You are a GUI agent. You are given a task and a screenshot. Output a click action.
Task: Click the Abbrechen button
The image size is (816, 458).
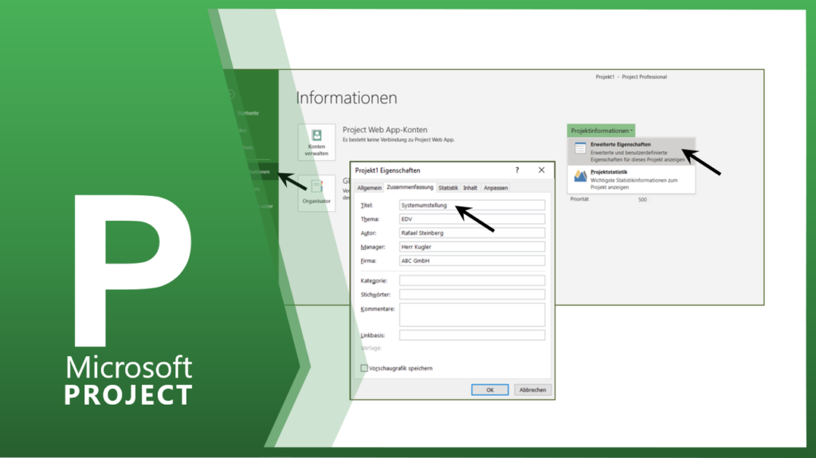[x=532, y=389]
